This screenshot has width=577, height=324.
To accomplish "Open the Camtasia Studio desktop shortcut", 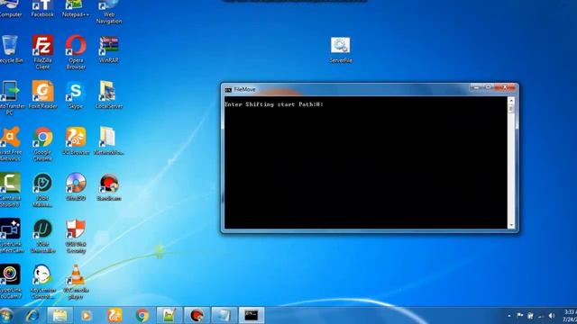I will tap(10, 190).
